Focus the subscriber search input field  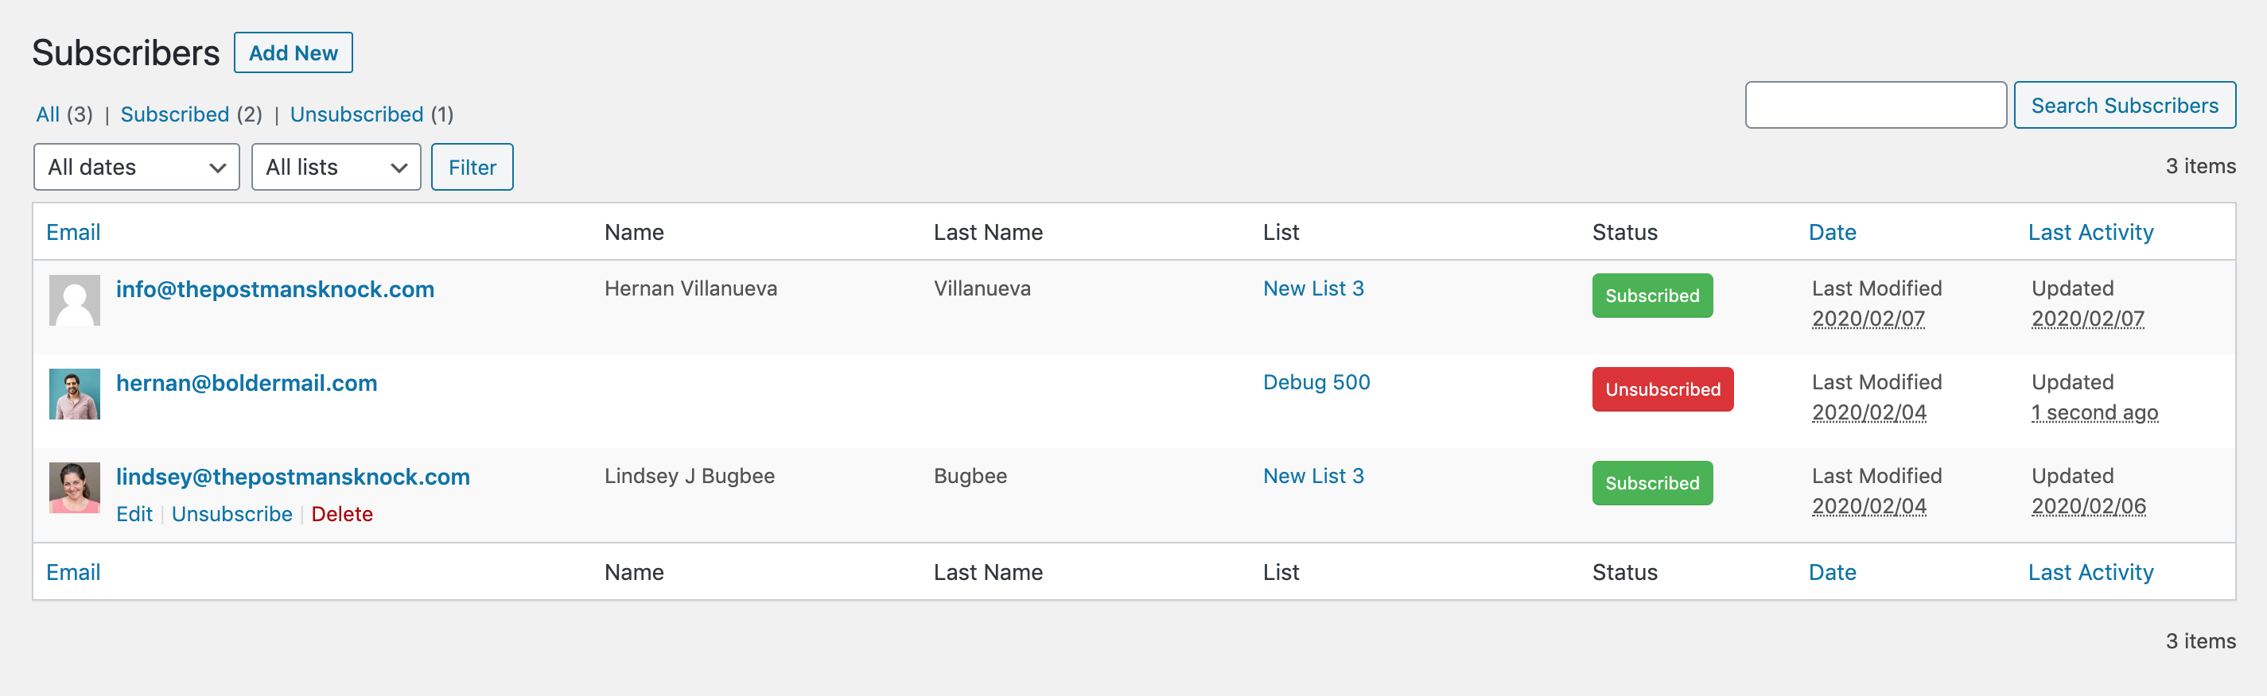coord(1876,106)
